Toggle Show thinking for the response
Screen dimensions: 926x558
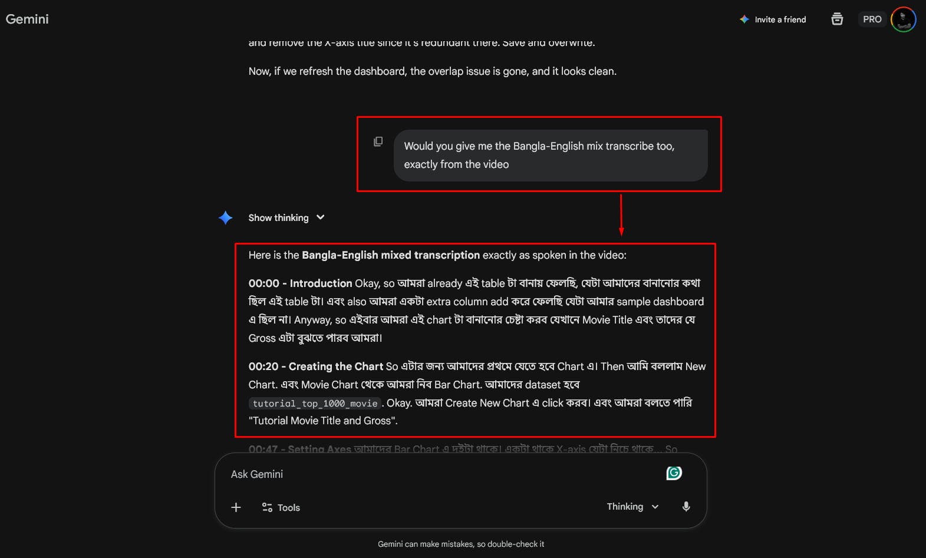[x=278, y=217]
